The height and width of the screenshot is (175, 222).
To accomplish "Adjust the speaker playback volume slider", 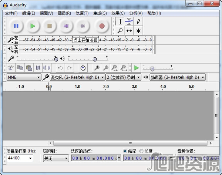I will [95, 59].
